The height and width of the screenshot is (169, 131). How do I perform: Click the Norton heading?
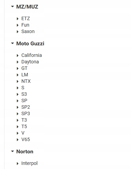(x=25, y=152)
